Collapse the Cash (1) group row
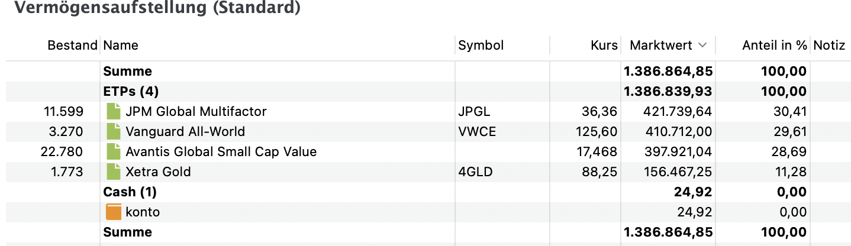Screen dimensions: 851x246 click(x=130, y=192)
